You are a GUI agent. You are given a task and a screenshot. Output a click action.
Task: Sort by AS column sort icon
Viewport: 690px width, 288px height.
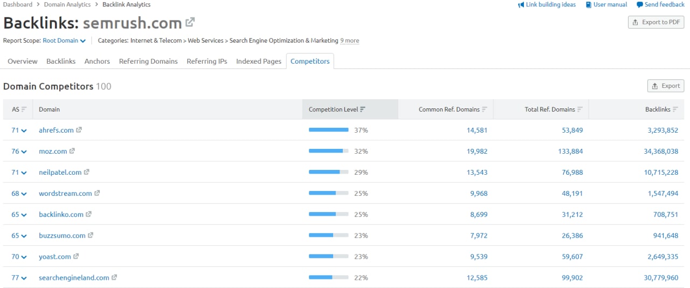coord(24,109)
